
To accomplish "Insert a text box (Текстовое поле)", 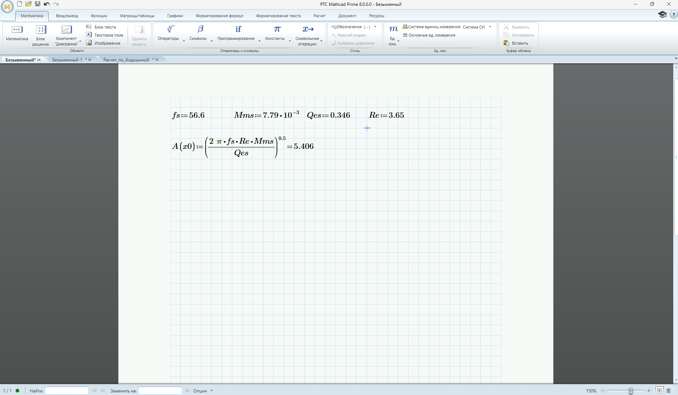I will 105,35.
